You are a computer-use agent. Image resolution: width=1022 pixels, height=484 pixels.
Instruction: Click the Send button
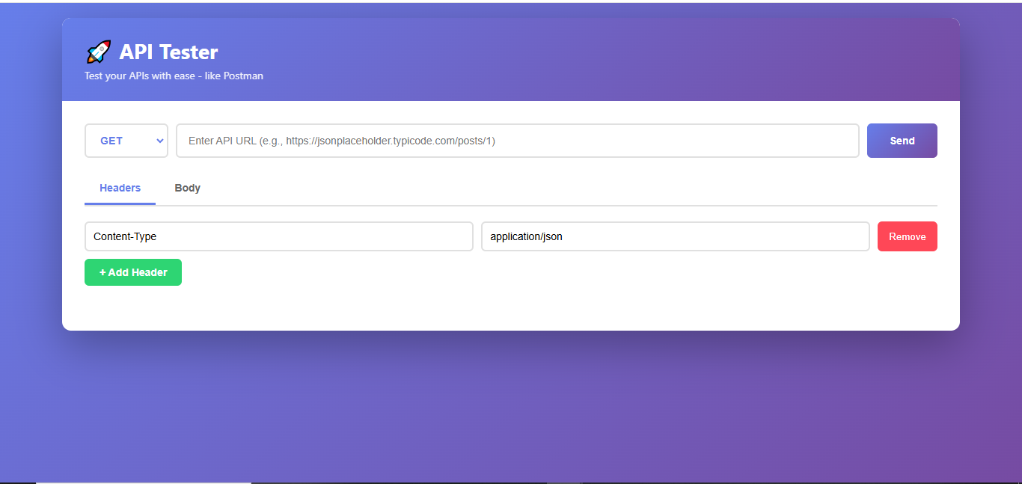[x=902, y=141]
